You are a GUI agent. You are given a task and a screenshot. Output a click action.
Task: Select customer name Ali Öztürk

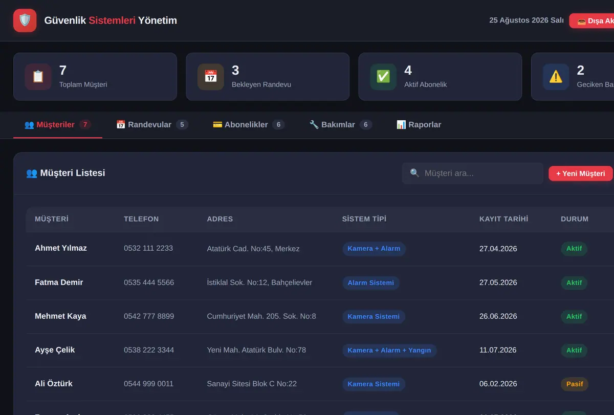pyautogui.click(x=54, y=384)
